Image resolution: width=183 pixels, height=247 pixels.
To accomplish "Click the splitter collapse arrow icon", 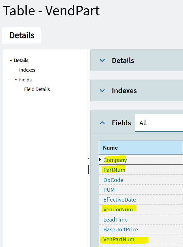I will point(88,159).
